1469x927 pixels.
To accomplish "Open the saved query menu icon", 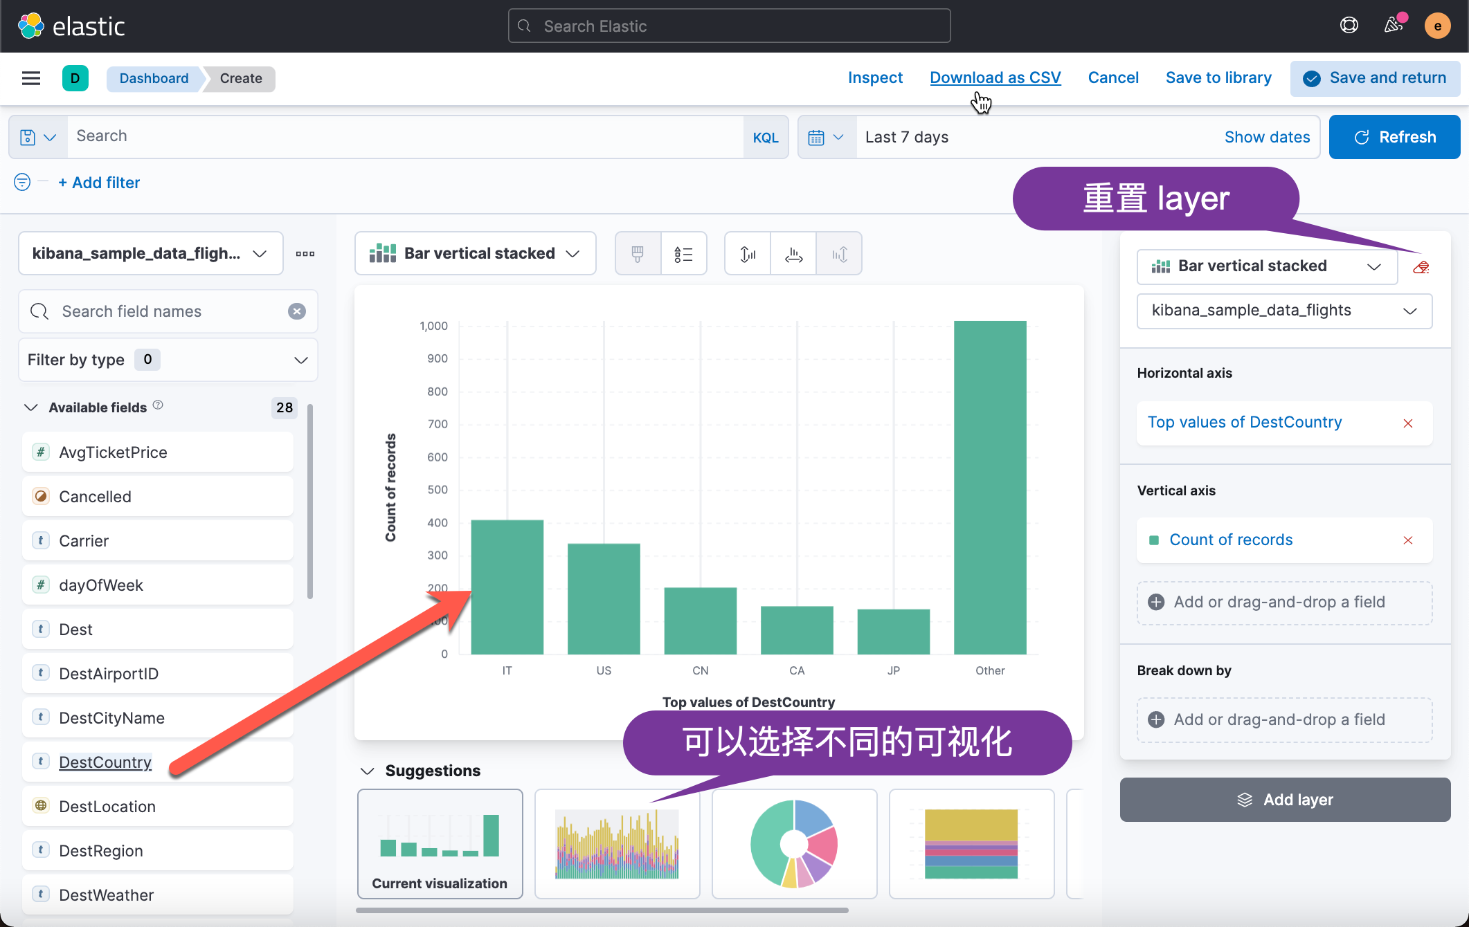I will pyautogui.click(x=37, y=137).
